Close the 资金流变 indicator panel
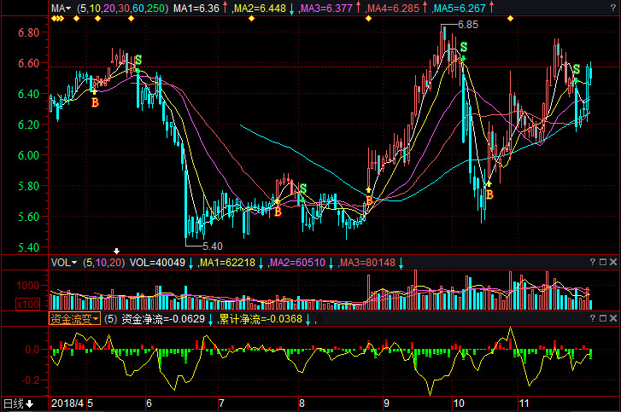621x412 pixels. pos(611,319)
